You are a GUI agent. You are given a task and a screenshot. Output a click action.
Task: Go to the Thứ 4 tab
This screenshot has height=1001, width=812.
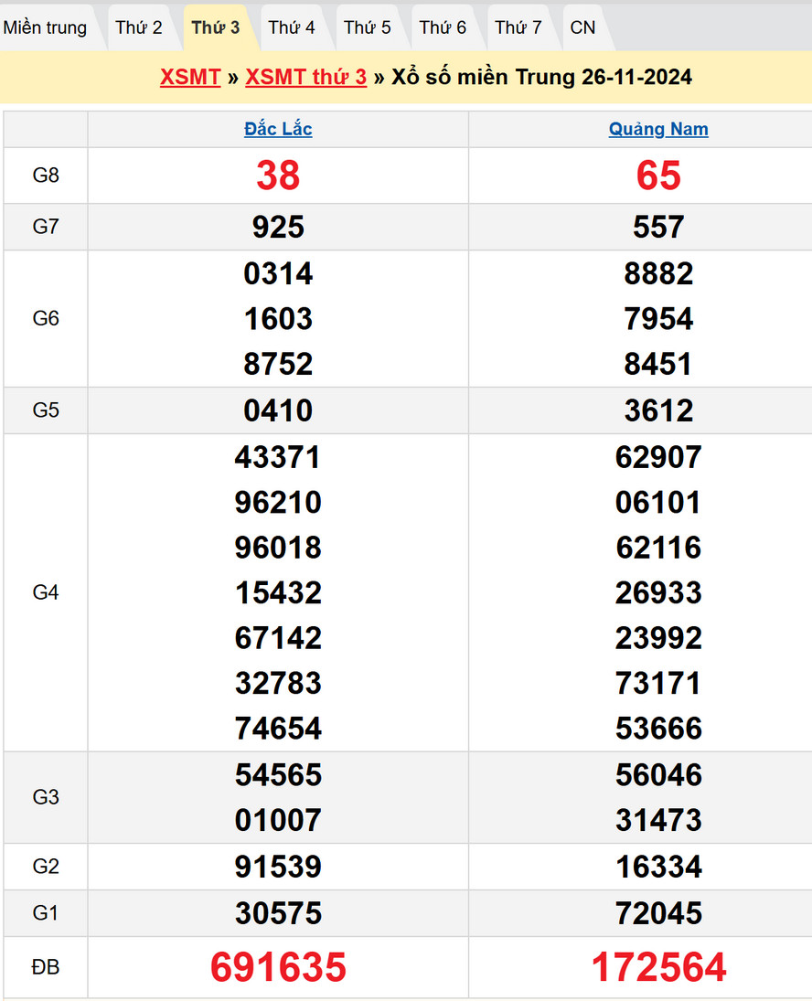tap(292, 27)
